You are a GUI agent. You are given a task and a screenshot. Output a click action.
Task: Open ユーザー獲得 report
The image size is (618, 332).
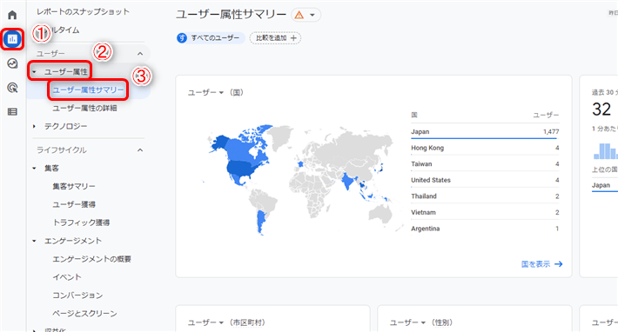point(74,204)
